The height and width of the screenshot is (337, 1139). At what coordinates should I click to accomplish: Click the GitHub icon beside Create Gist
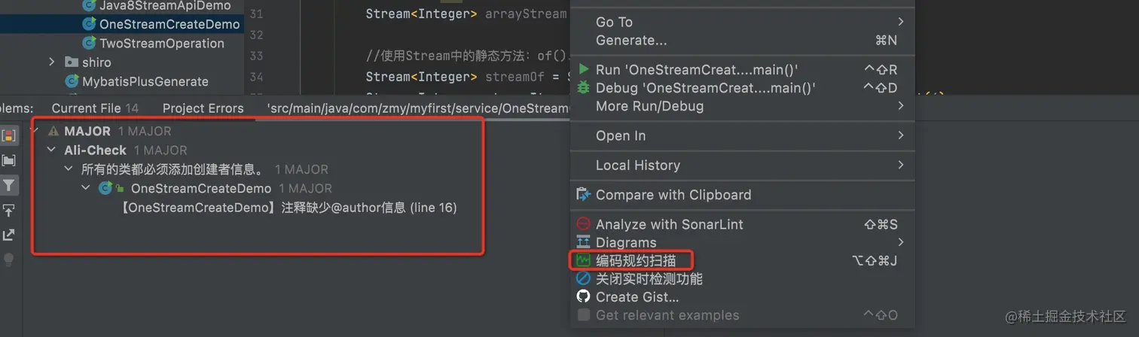(584, 296)
